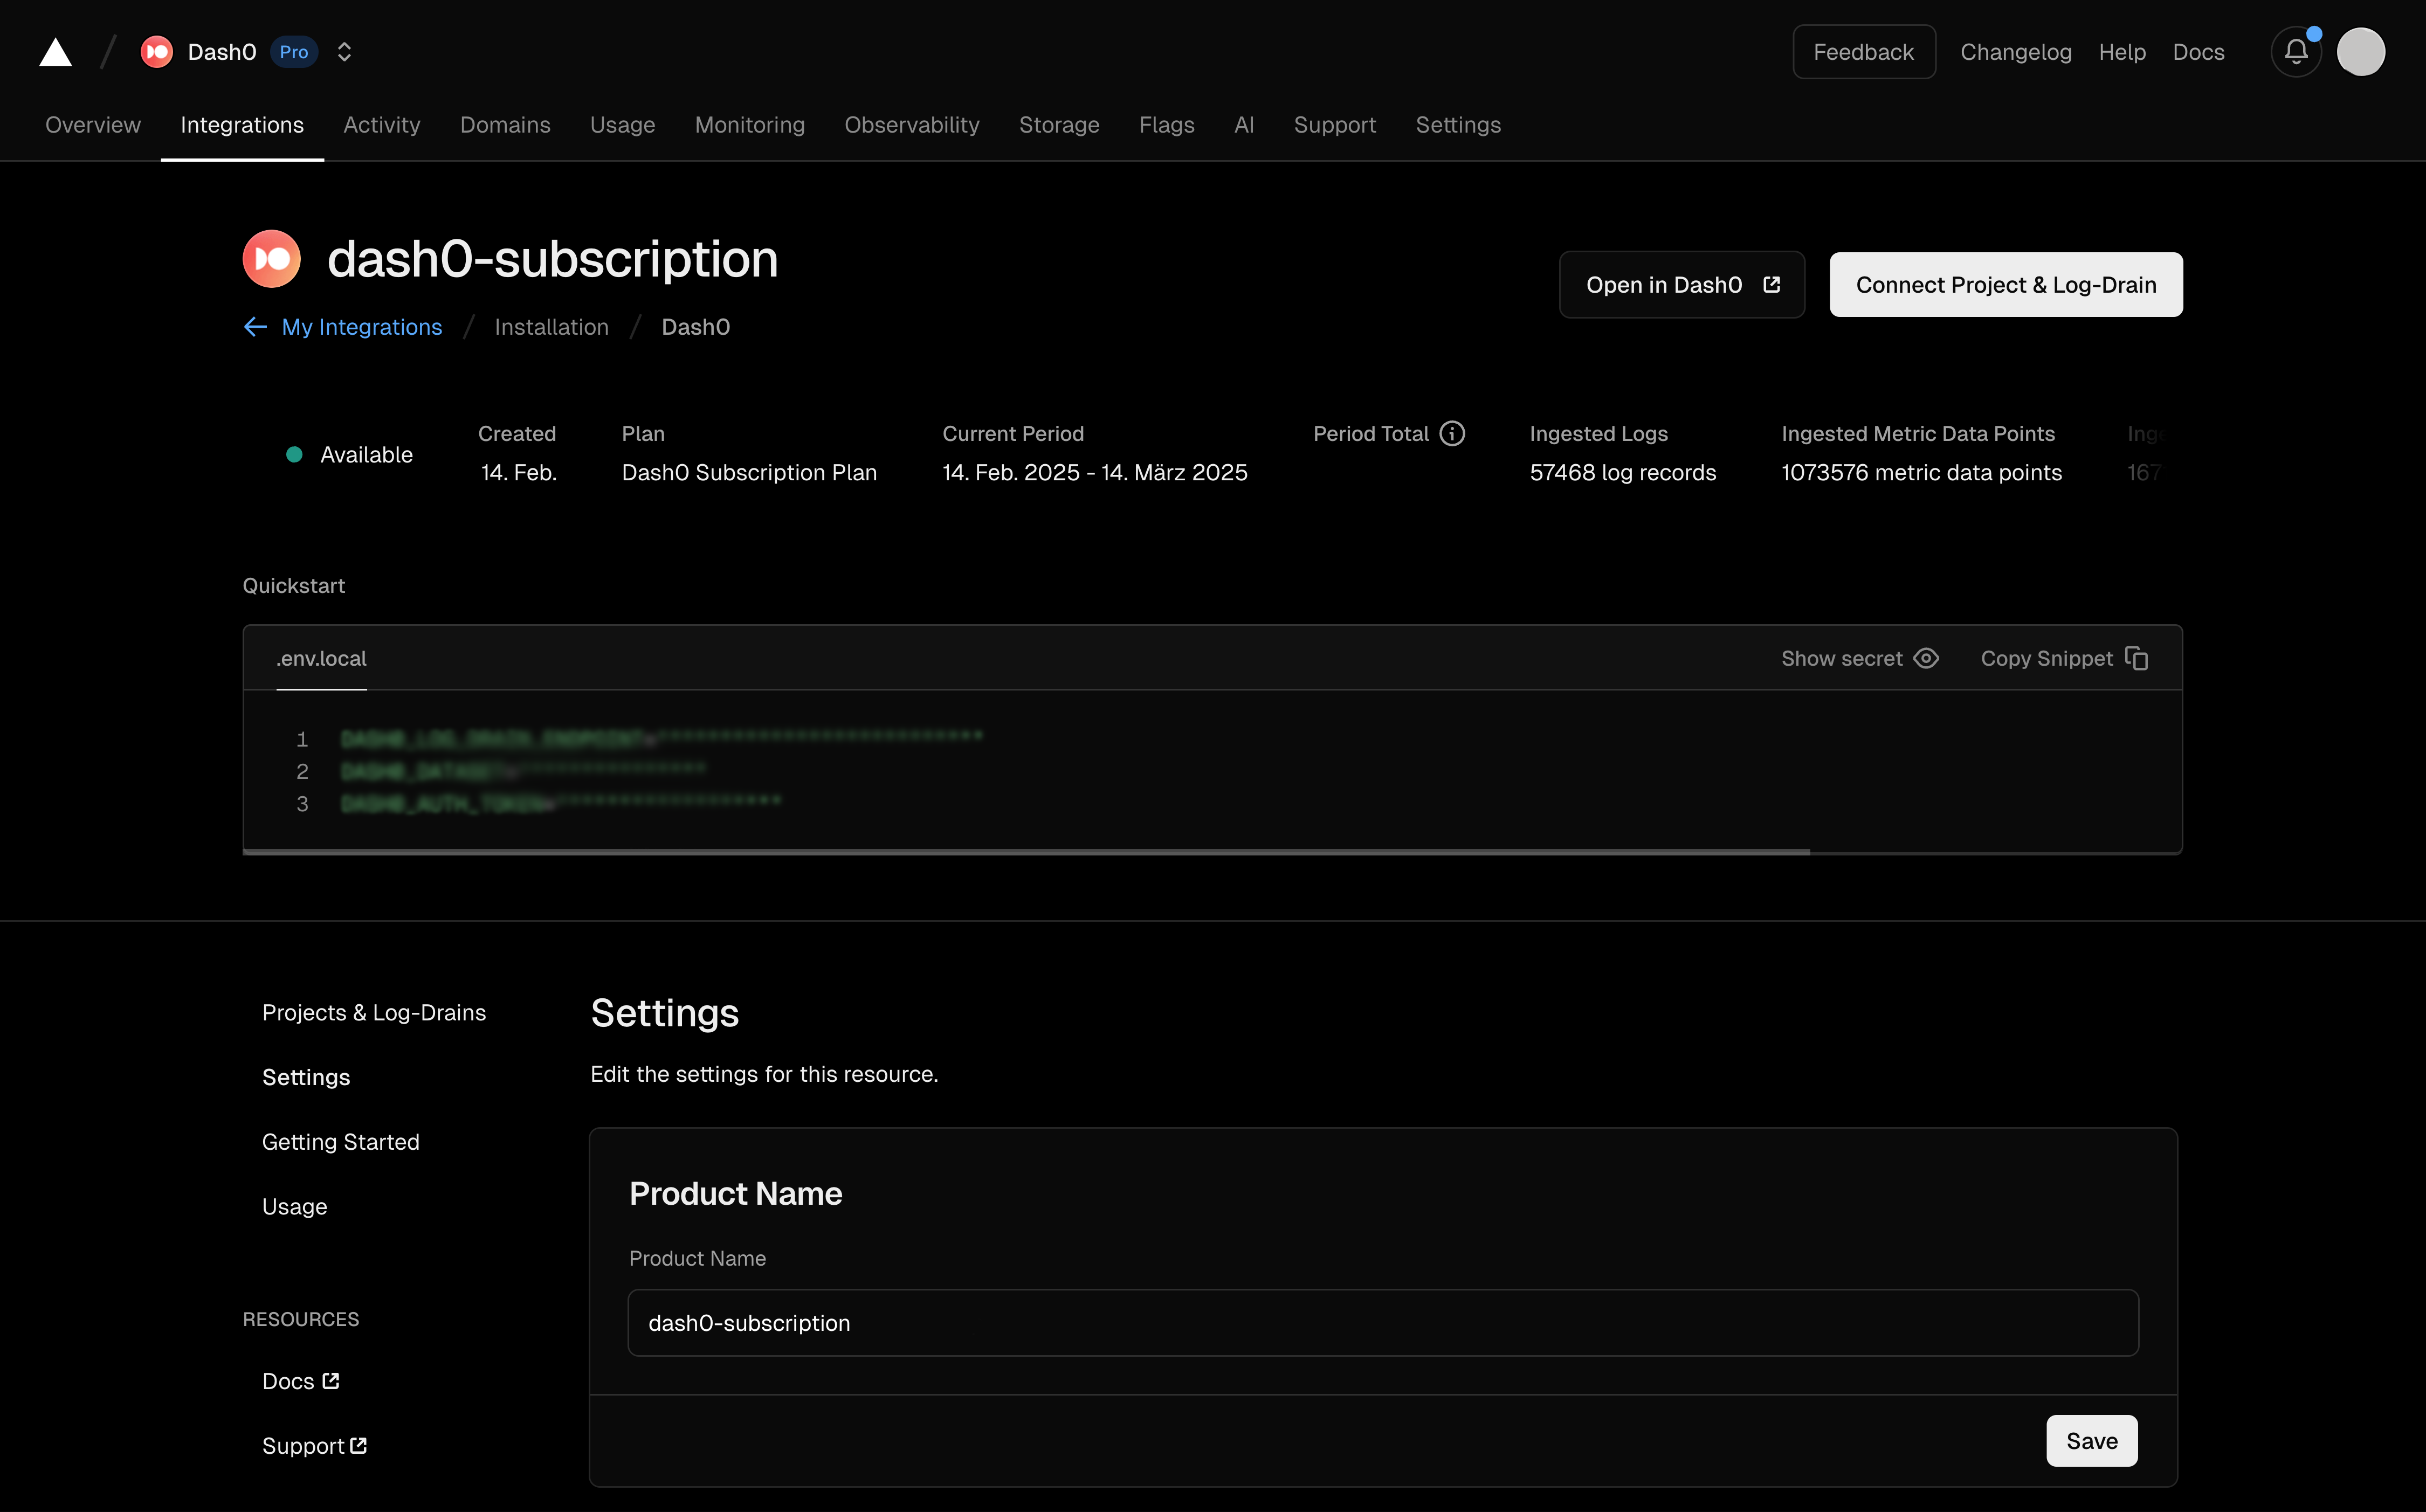2426x1512 pixels.
Task: Click the external link icon in Open in Dash0
Action: (x=1771, y=285)
